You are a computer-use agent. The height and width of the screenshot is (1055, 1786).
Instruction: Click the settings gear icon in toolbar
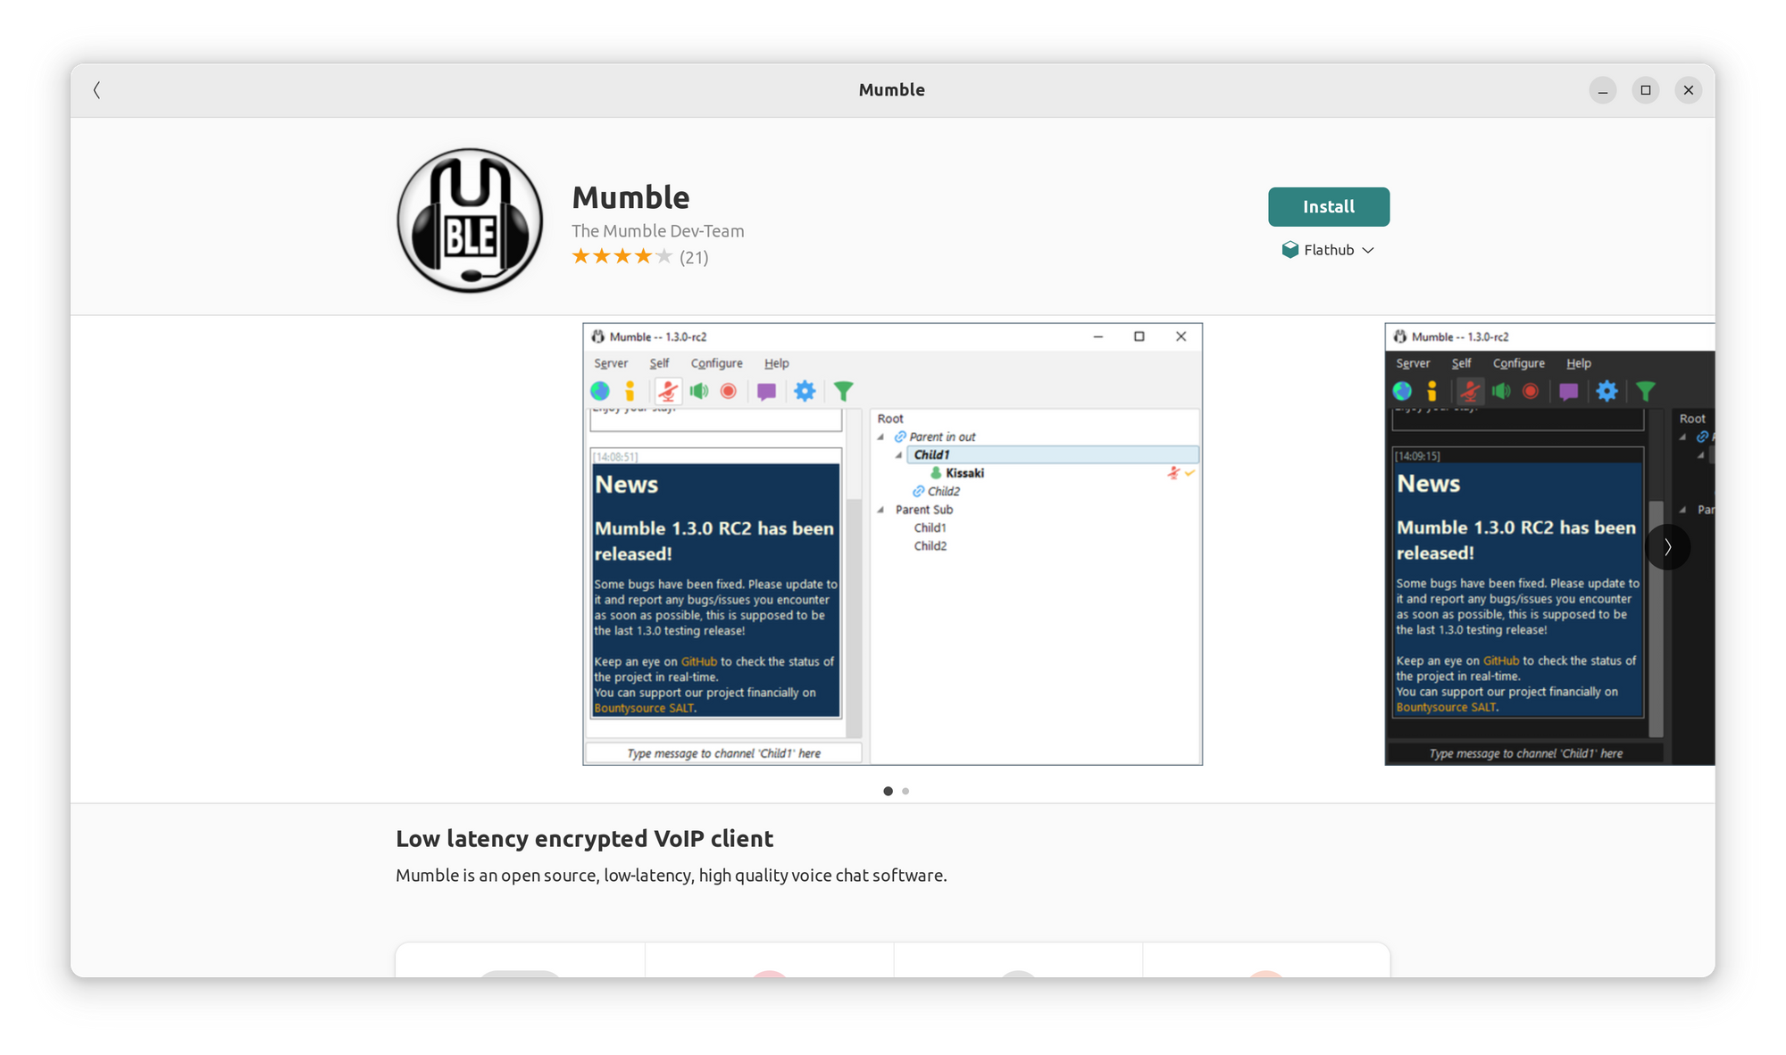(805, 389)
